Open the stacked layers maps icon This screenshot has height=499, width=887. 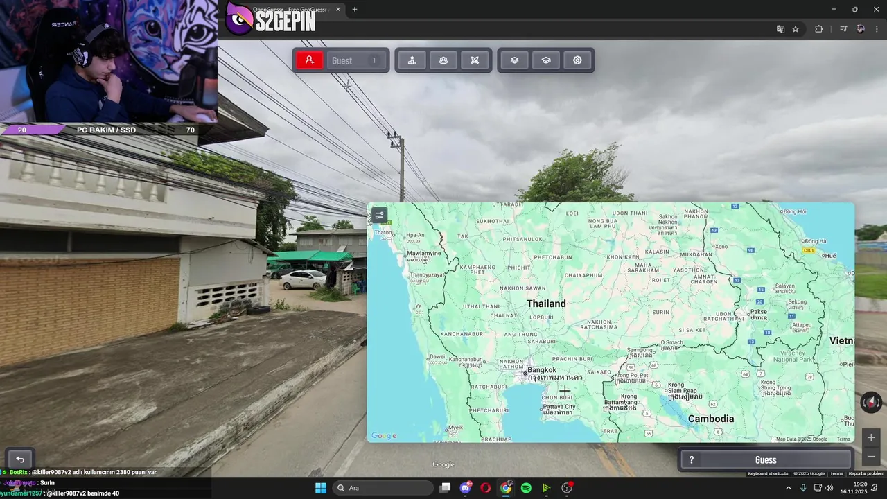514,60
